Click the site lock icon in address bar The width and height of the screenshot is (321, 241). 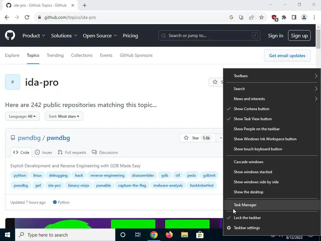pyautogui.click(x=39, y=18)
